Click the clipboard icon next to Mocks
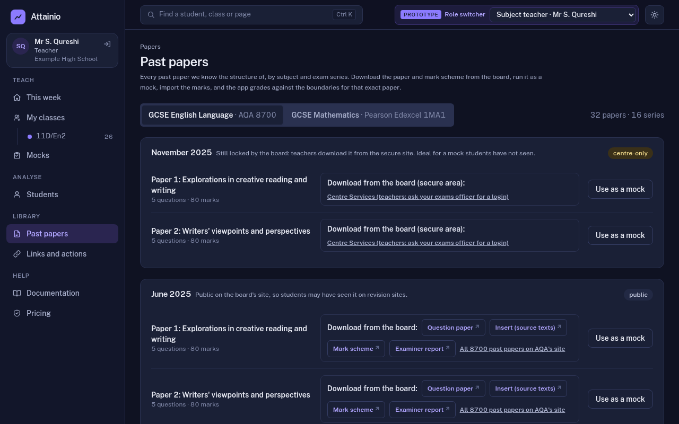Viewport: 679px width, 424px height. point(17,155)
